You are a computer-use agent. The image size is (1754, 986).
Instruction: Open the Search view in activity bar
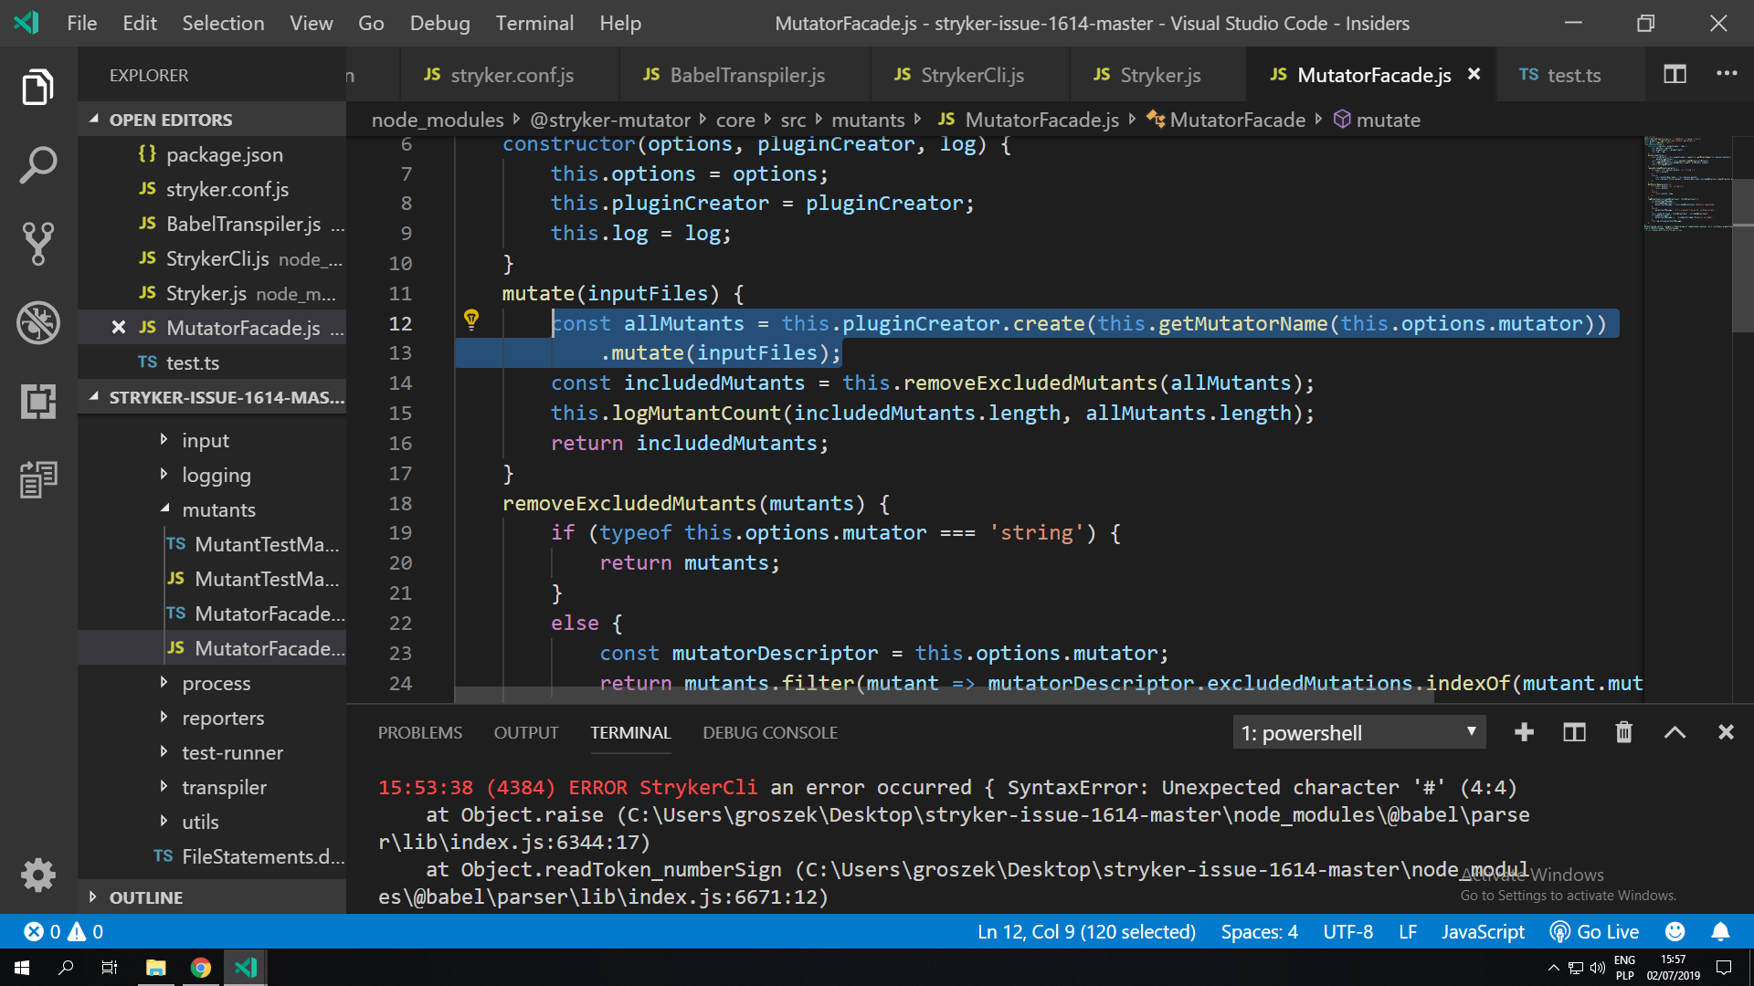[x=37, y=165]
